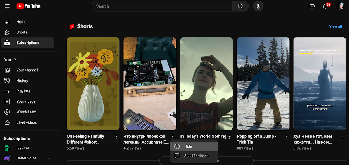This screenshot has height=165, width=349.
Task: Go to Shorts in sidebar
Action: [x=22, y=32]
